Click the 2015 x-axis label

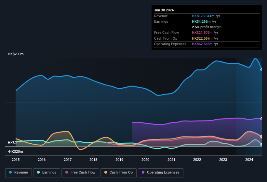(16, 160)
